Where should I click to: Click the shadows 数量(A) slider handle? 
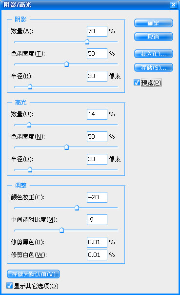point(87,42)
